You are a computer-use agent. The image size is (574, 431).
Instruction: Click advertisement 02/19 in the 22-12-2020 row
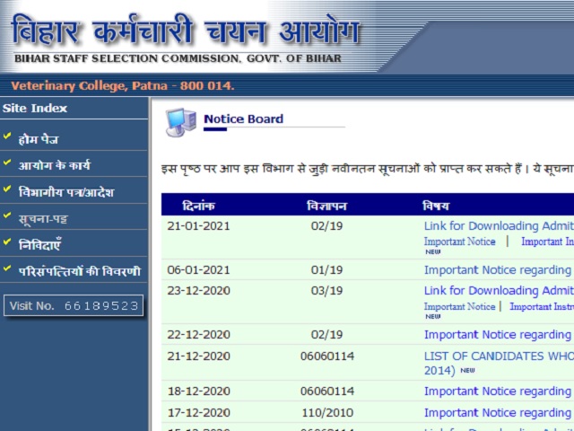point(326,335)
